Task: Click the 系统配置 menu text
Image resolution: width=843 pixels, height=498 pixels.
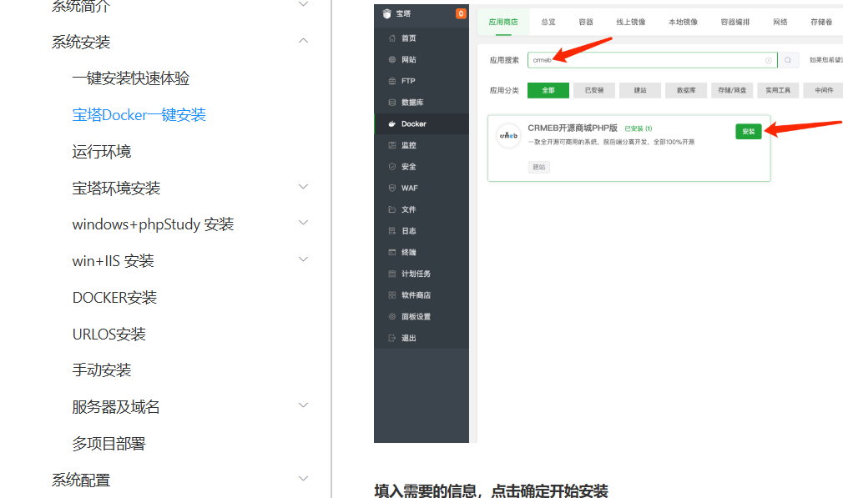Action: (x=81, y=480)
